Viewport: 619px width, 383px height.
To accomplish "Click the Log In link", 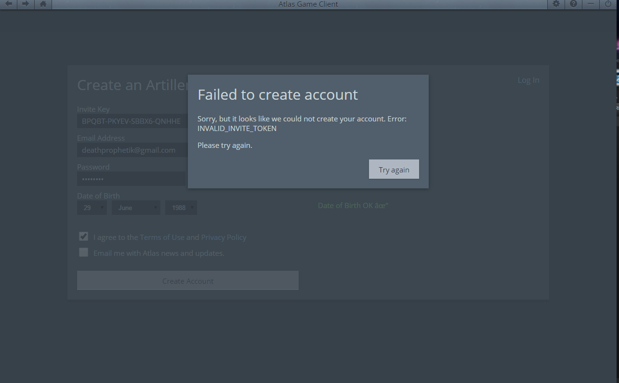I will [528, 80].
